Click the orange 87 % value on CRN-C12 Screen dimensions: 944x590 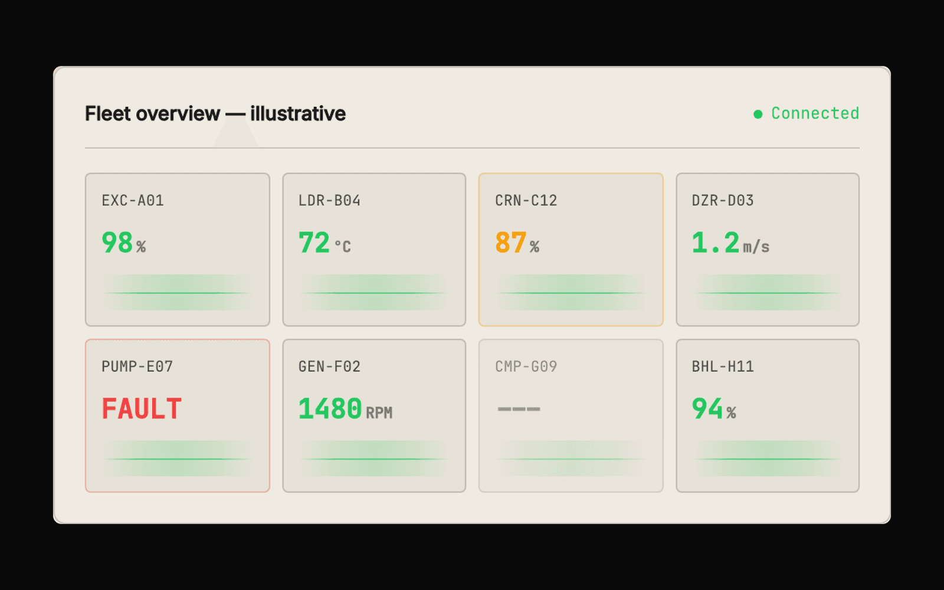[517, 243]
